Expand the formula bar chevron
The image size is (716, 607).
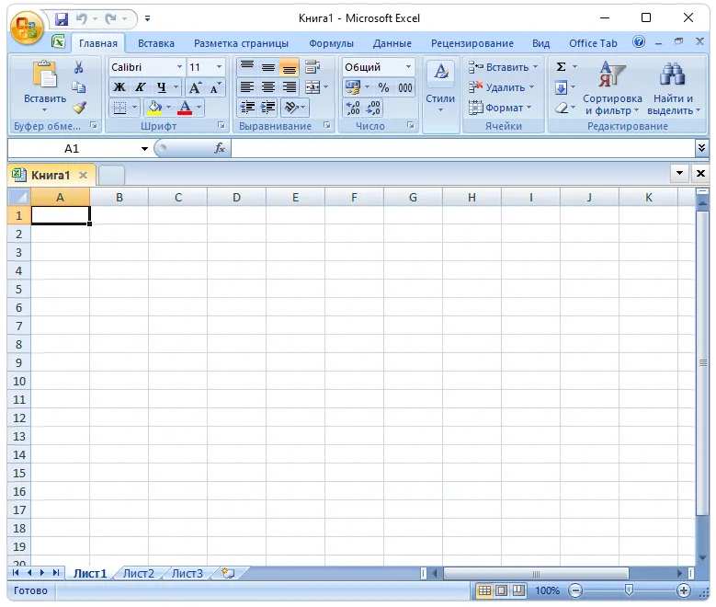click(x=701, y=148)
